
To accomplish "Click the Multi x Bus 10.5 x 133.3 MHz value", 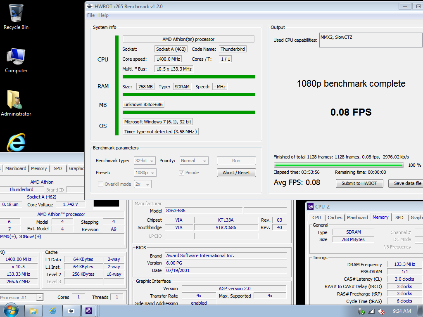I will pos(174,69).
